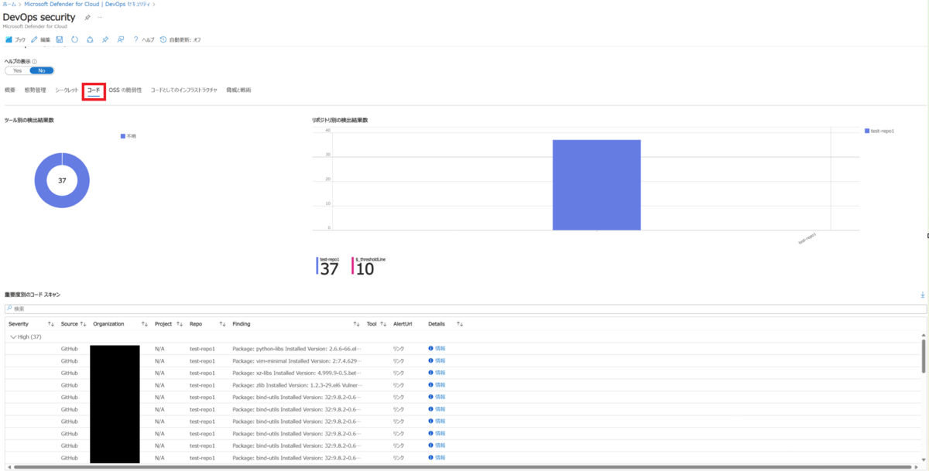Select the コード tab

click(94, 90)
